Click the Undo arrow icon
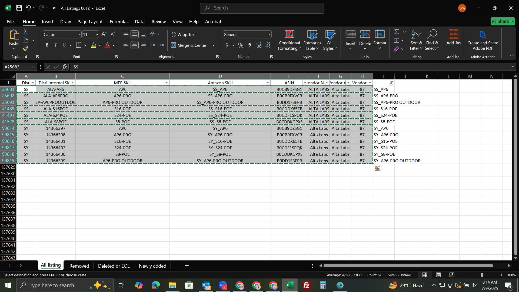Screen dimensions: 519x292 [28, 8]
